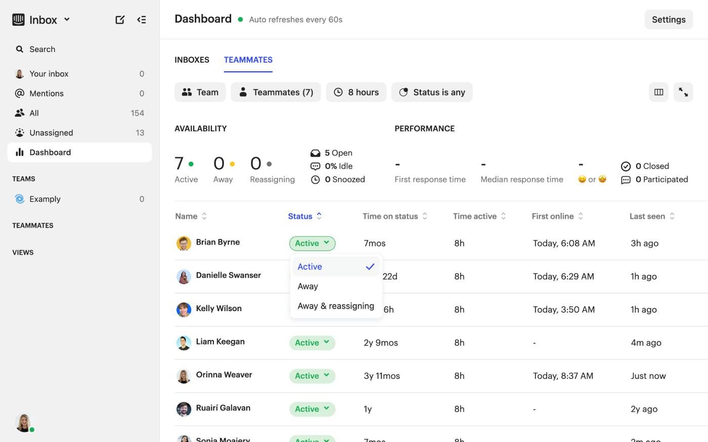The image size is (708, 442).
Task: Open Mentions in the sidebar
Action: [x=47, y=93]
